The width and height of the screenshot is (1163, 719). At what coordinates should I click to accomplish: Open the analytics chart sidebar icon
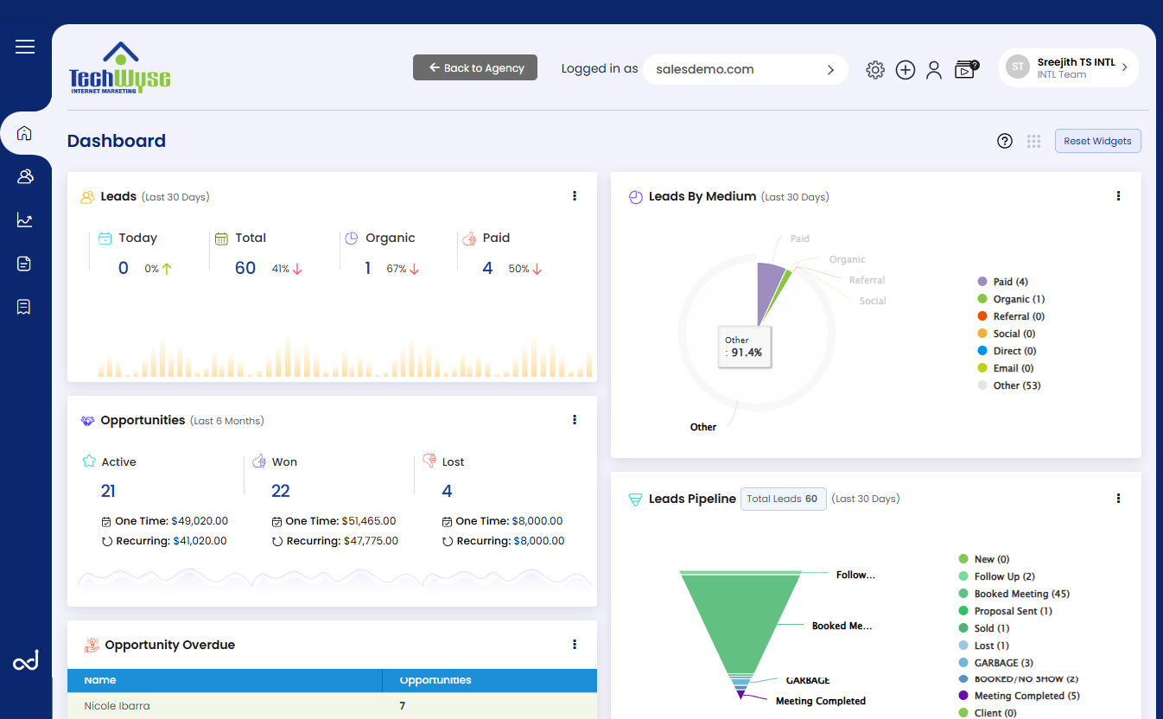(25, 220)
